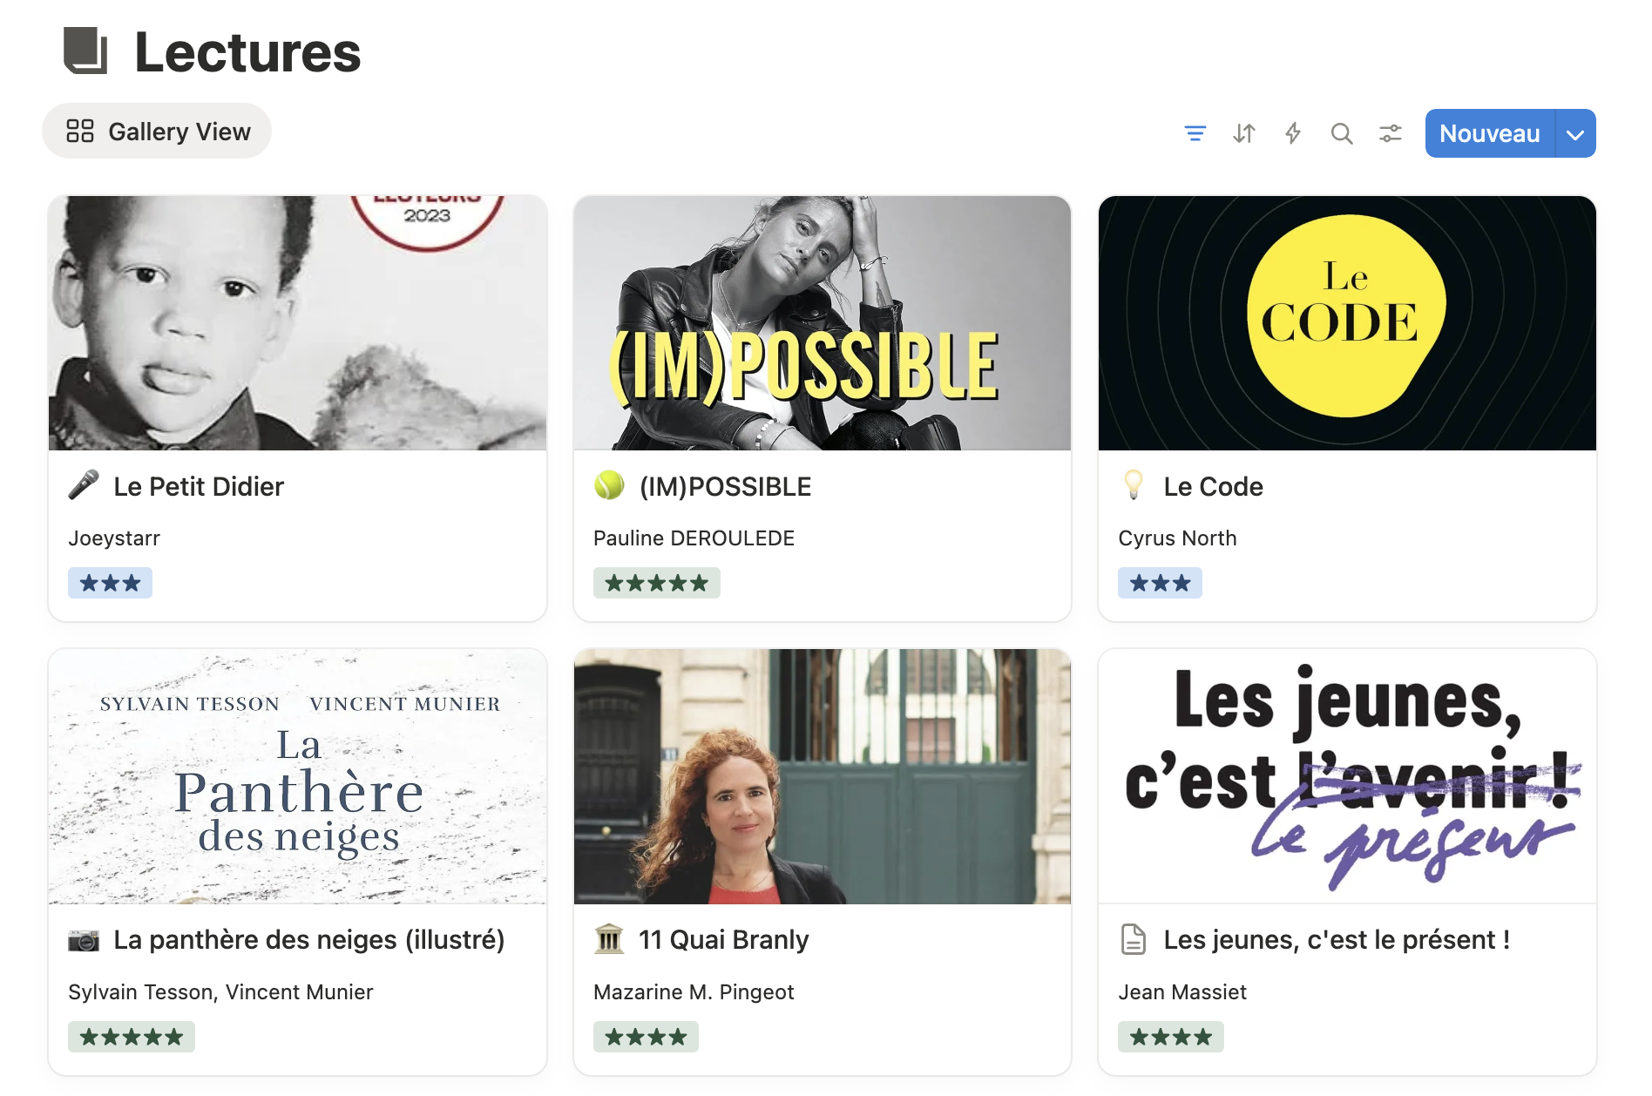Image resolution: width=1652 pixels, height=1096 pixels.
Task: Click the camera icon beside La panthère des neiges
Action: coord(84,940)
